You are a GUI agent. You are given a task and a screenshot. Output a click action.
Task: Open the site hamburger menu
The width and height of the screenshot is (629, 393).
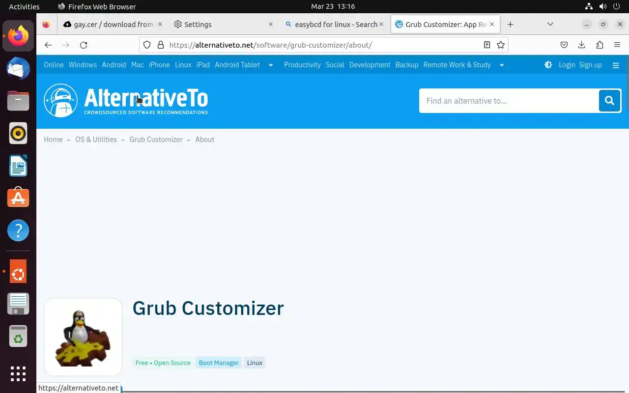(616, 65)
